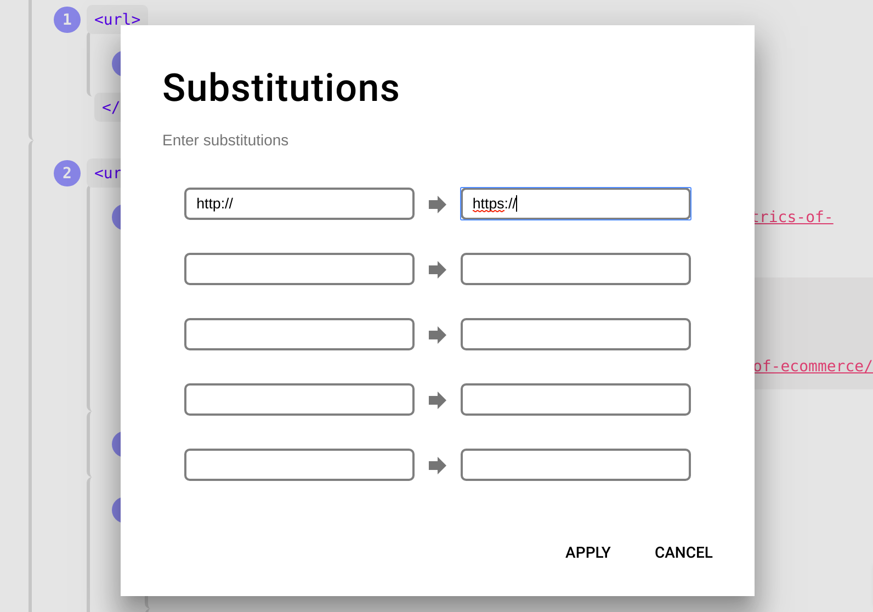Click the arrow icon in first substitution row
873x612 pixels.
tap(437, 205)
